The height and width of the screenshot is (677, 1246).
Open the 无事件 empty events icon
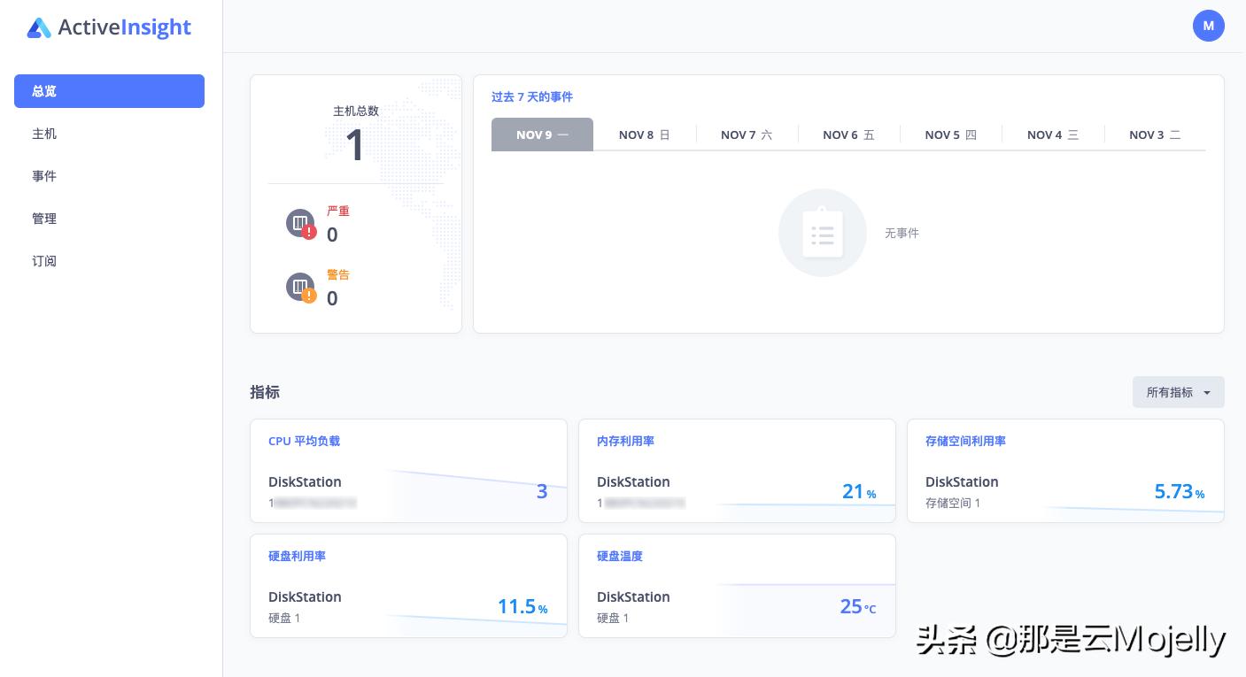click(822, 232)
